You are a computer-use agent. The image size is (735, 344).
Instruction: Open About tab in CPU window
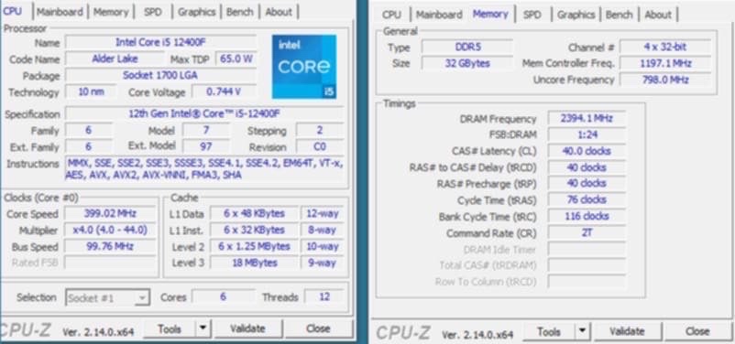pyautogui.click(x=279, y=12)
